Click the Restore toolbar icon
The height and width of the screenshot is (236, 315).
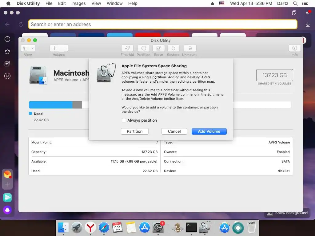coord(173,48)
